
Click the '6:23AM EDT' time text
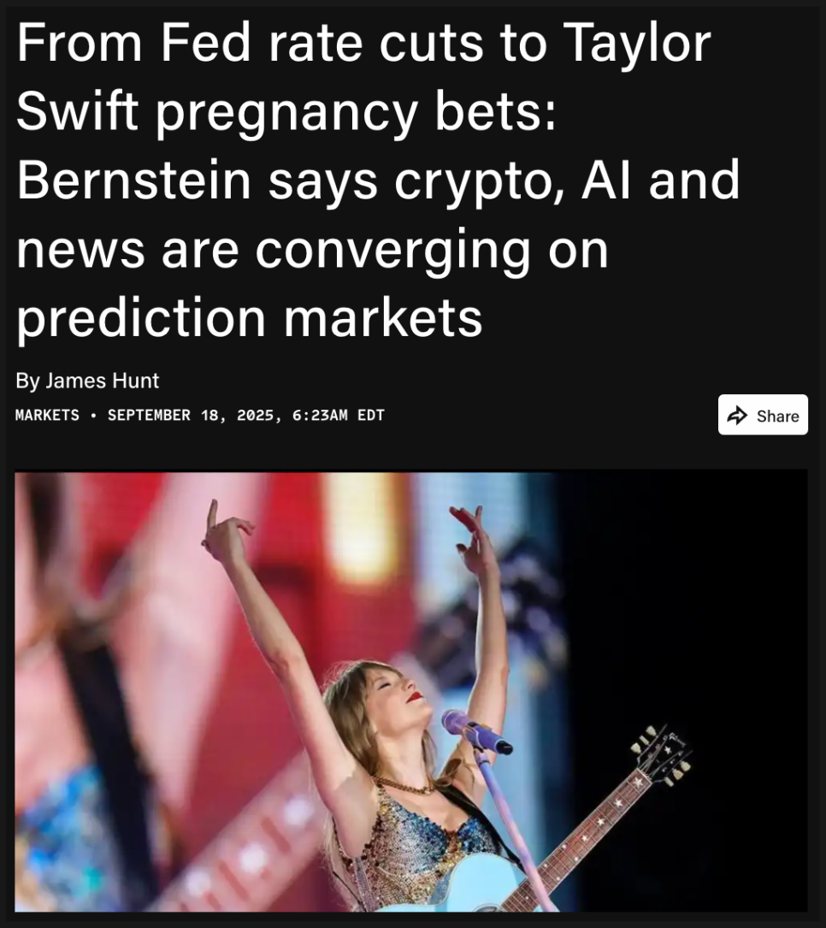[x=339, y=415]
